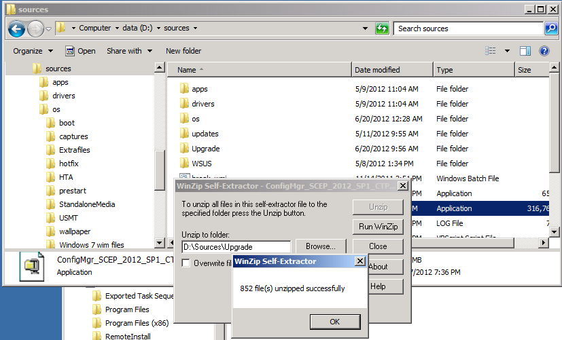Open the view options dropdown arrow
This screenshot has width=562, height=340.
point(507,51)
